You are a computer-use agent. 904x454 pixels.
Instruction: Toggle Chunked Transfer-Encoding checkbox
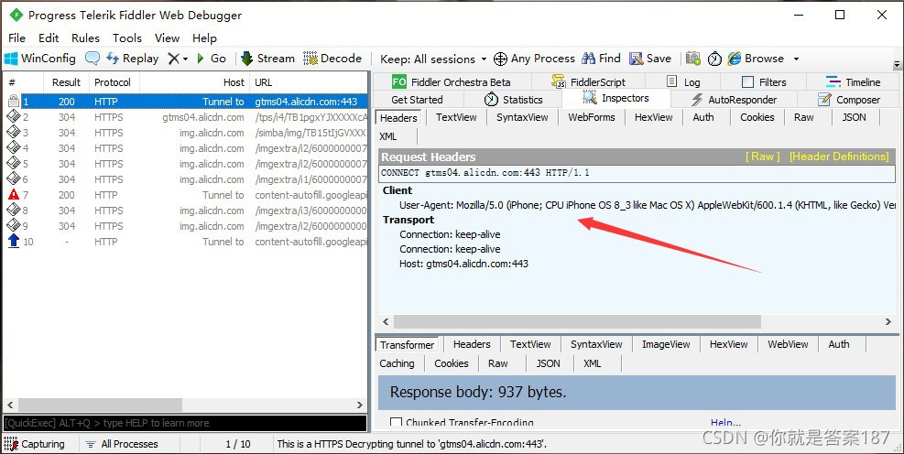(396, 423)
